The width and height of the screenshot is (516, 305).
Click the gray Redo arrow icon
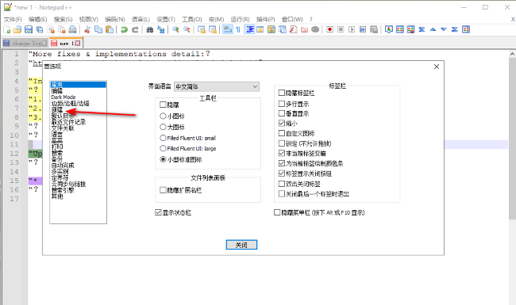(x=135, y=29)
